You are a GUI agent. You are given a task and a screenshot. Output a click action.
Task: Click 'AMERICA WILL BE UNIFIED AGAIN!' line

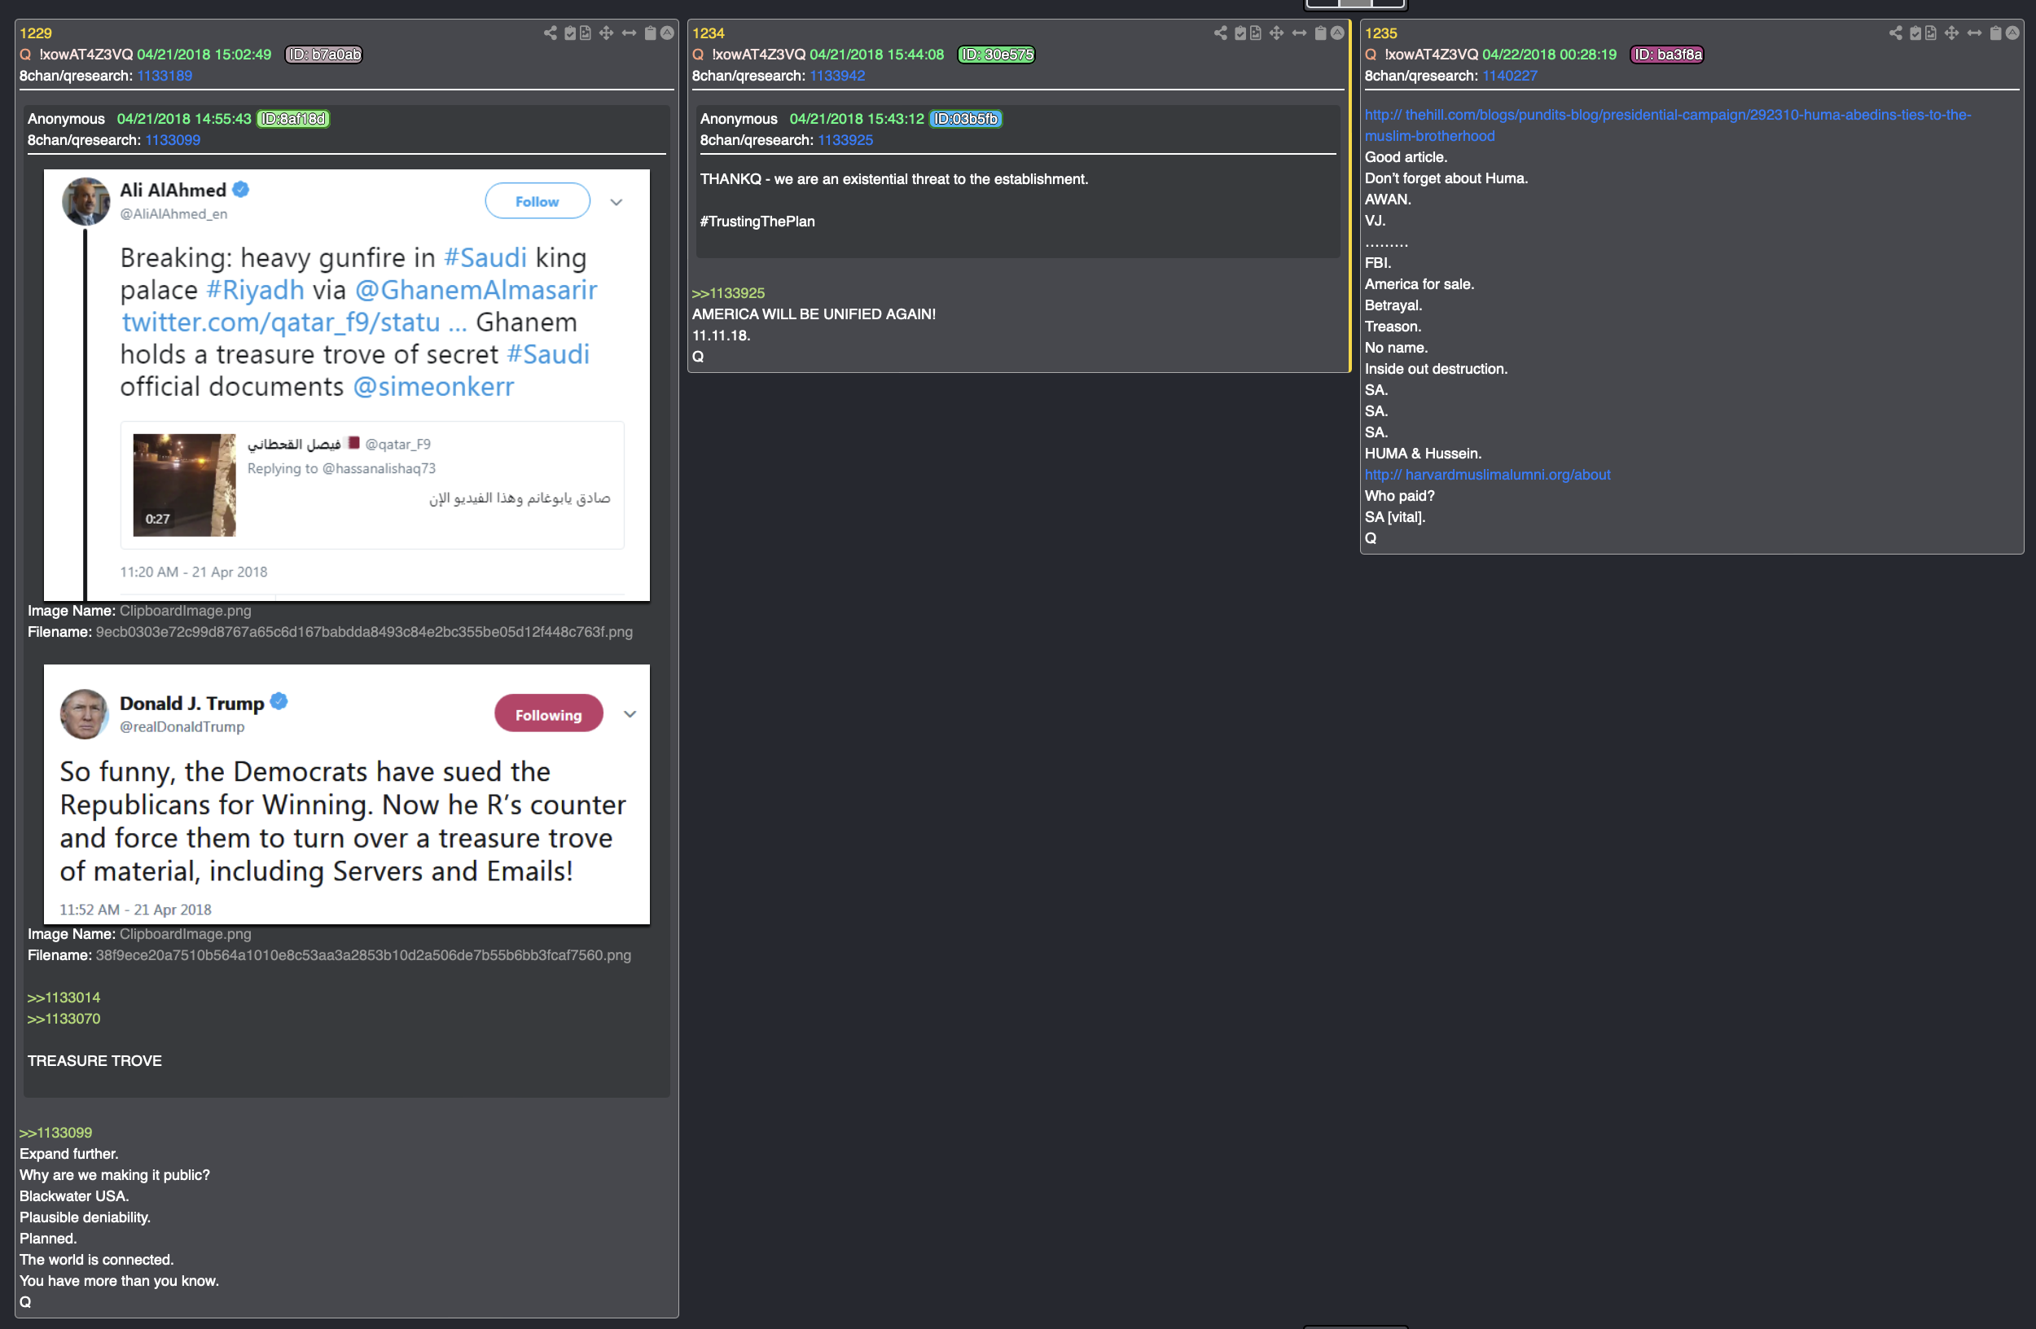814,314
